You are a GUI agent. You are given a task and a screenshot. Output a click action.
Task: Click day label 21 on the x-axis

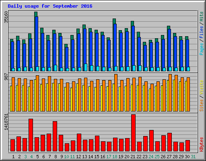133,157
